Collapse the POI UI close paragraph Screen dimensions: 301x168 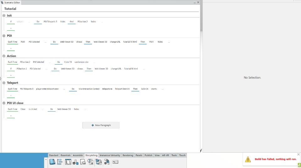click(x=4, y=103)
